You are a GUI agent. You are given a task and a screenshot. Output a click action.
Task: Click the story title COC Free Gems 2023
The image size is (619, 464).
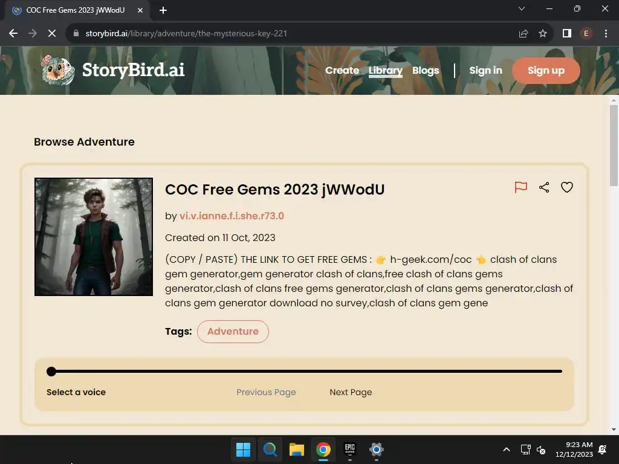pyautogui.click(x=275, y=189)
